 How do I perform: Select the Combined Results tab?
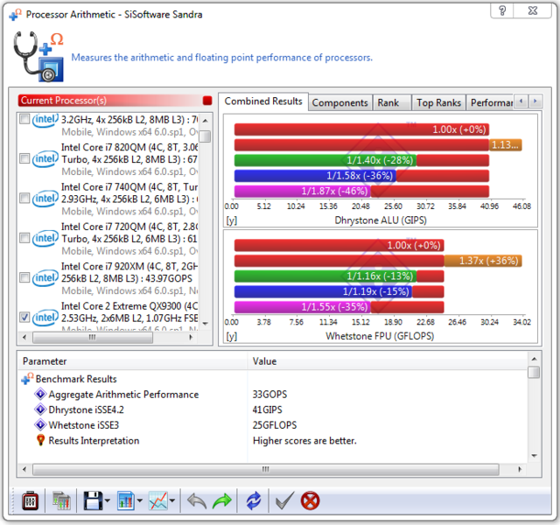tap(263, 101)
